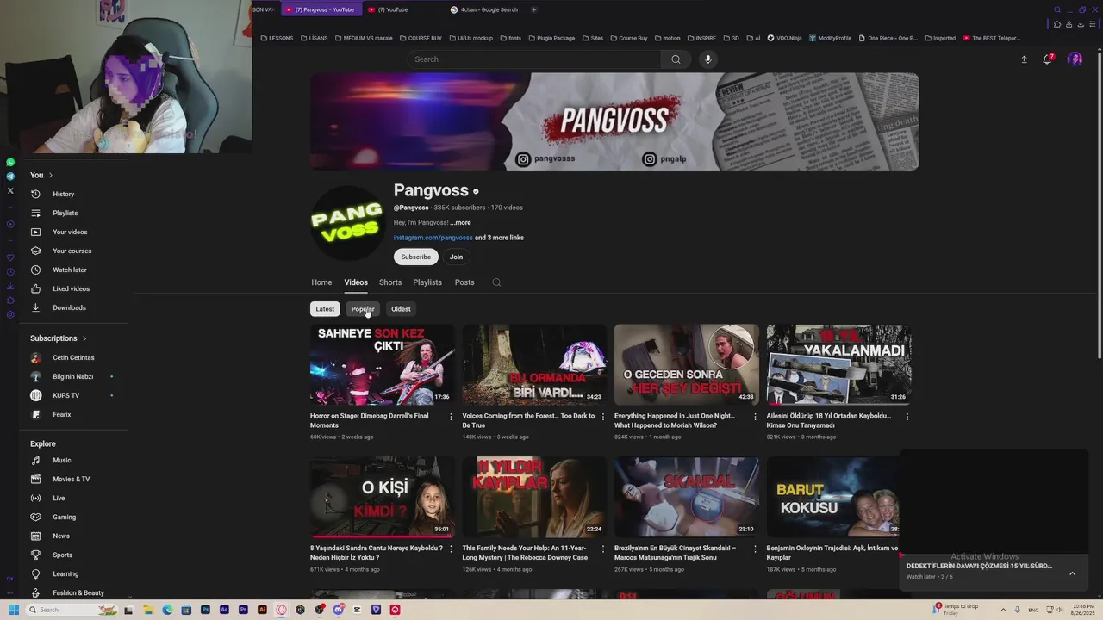Click the Join membership button
This screenshot has height=620, width=1103.
click(456, 257)
